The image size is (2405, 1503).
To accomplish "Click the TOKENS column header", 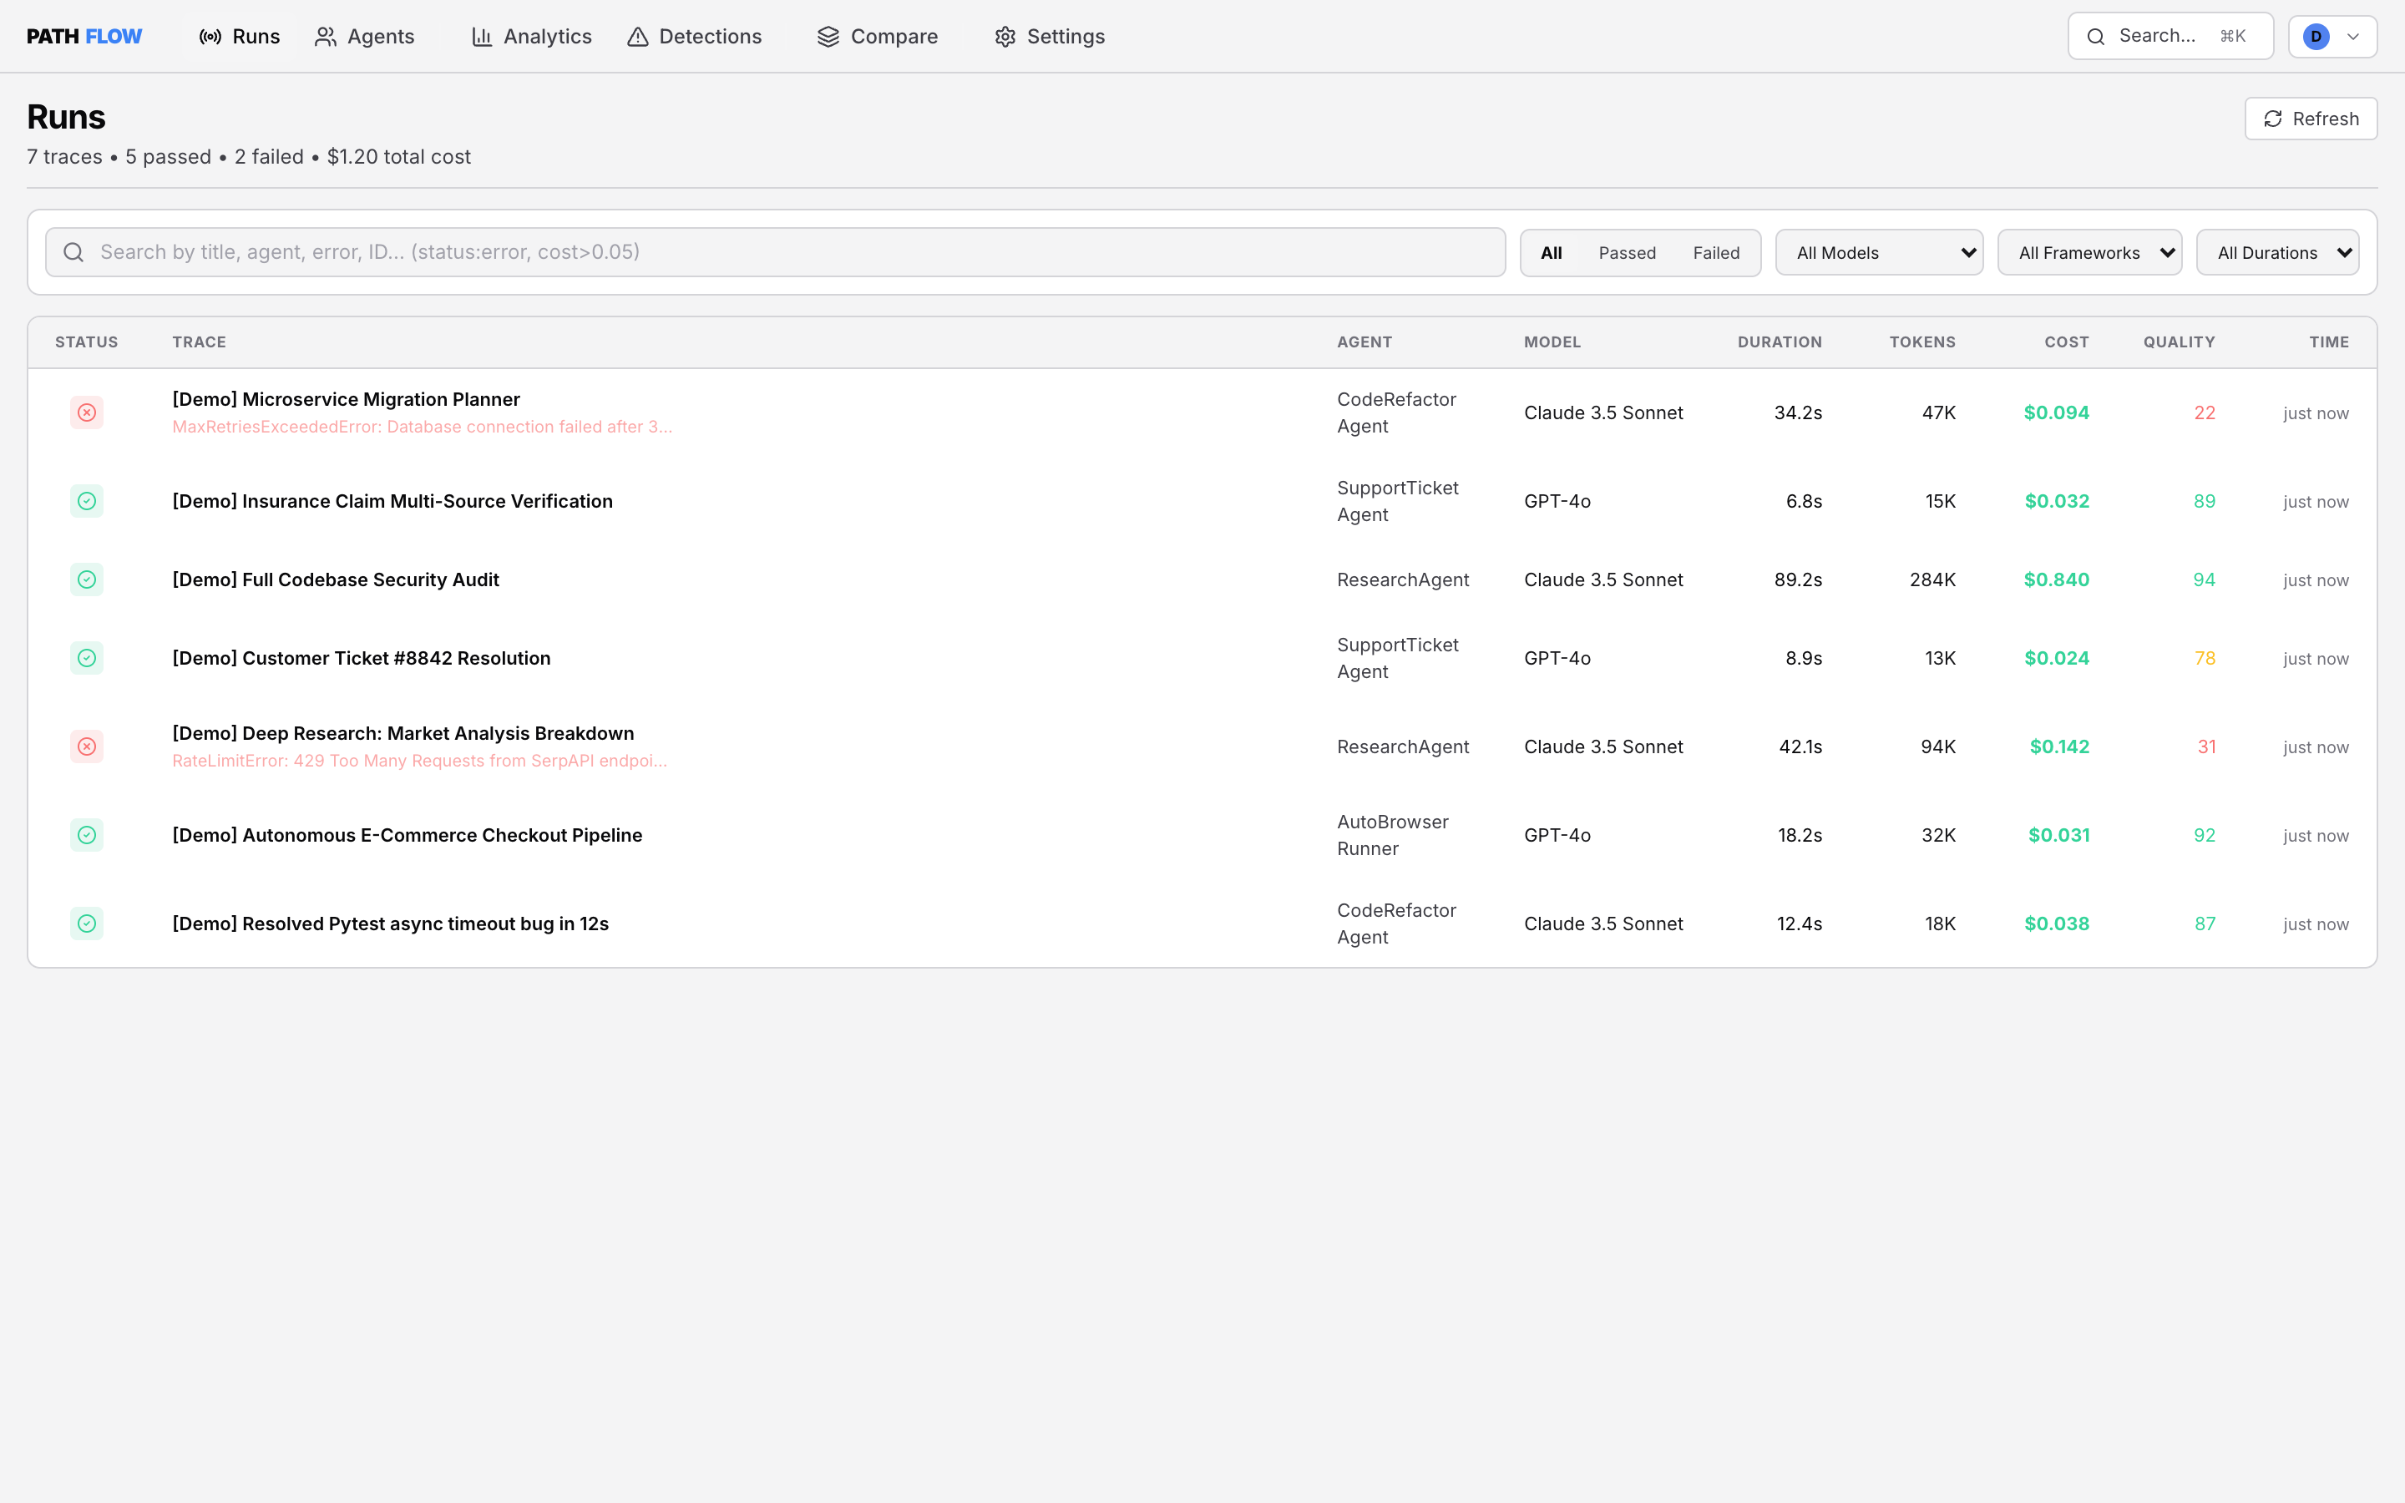I will pos(1922,342).
